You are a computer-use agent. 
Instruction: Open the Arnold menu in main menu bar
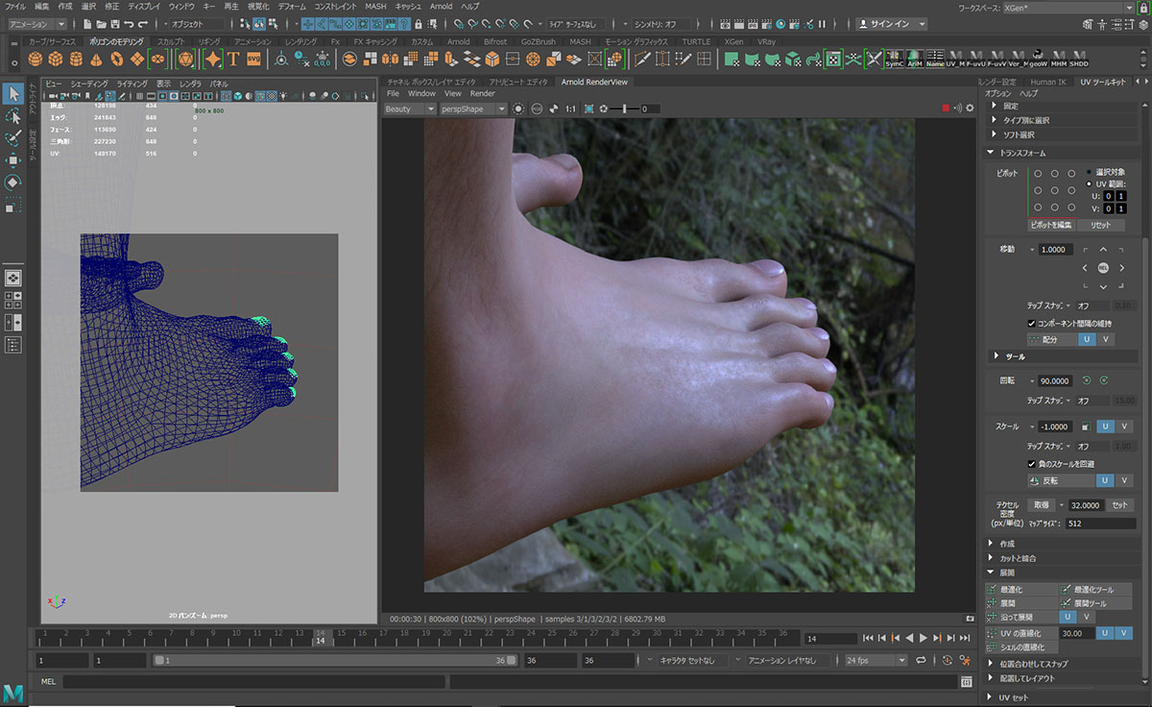441,6
